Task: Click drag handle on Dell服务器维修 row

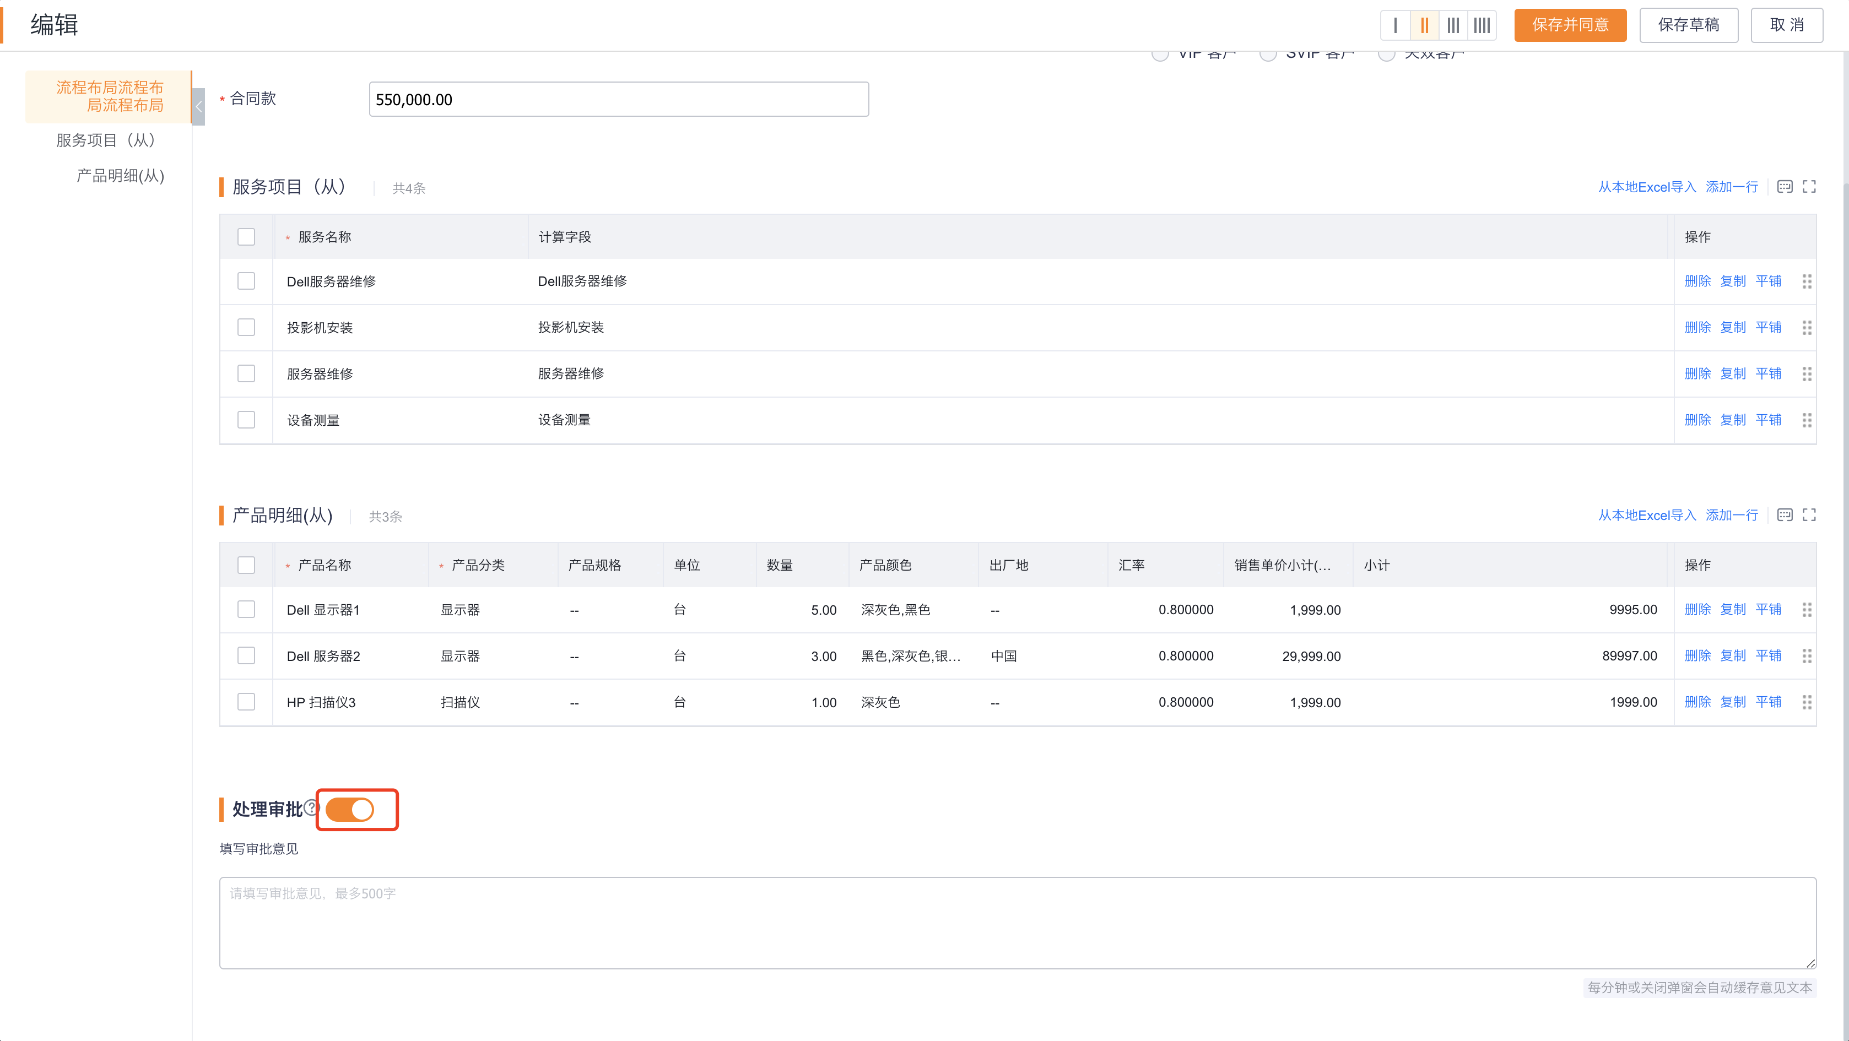Action: tap(1807, 281)
